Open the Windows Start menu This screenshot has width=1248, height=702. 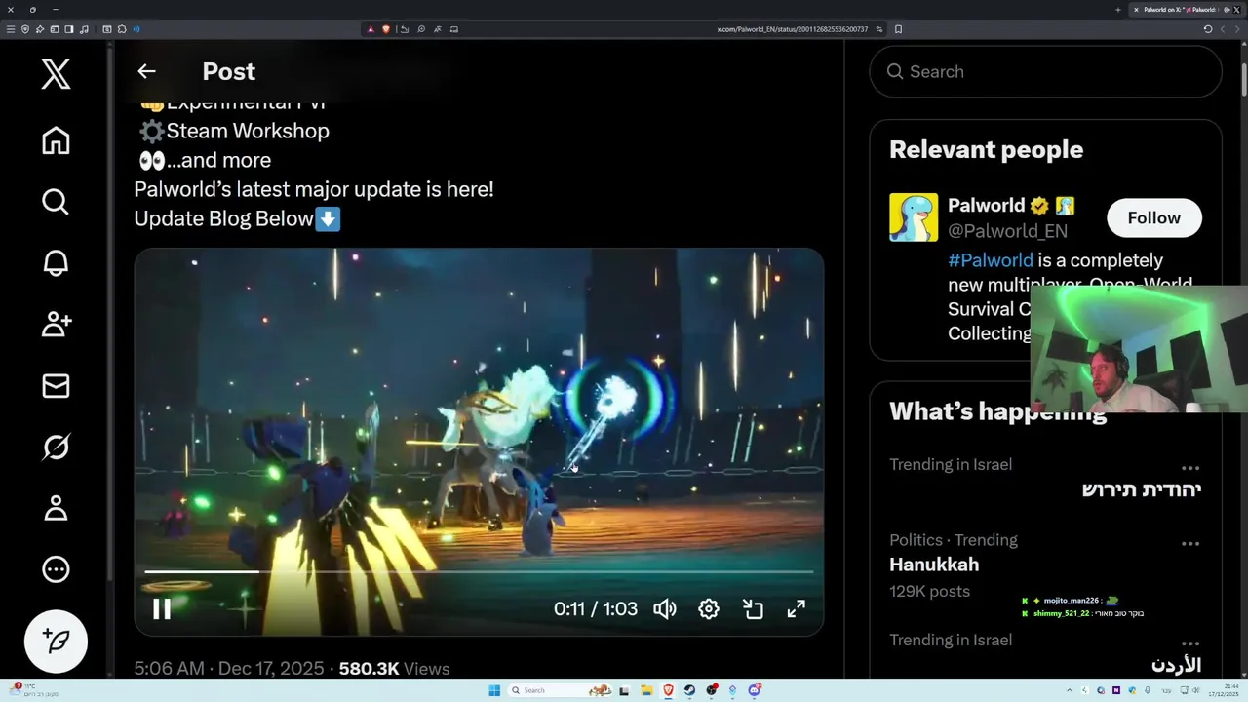click(494, 690)
